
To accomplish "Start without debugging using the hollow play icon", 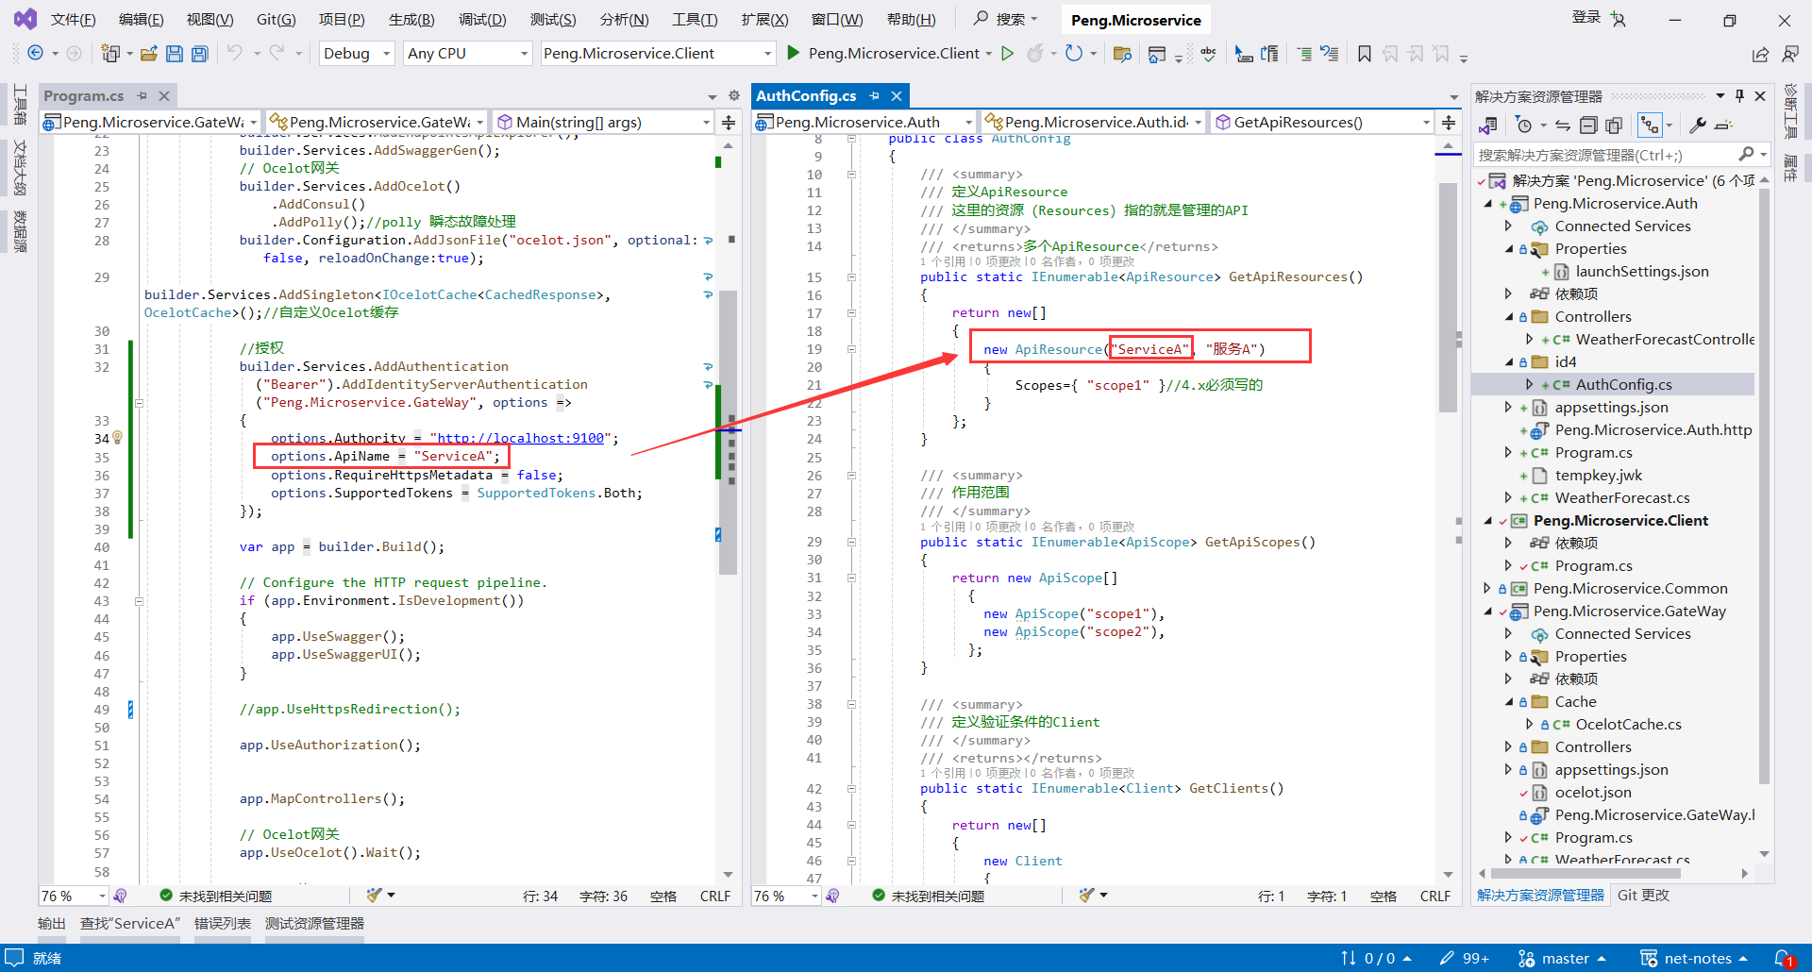I will (1007, 54).
